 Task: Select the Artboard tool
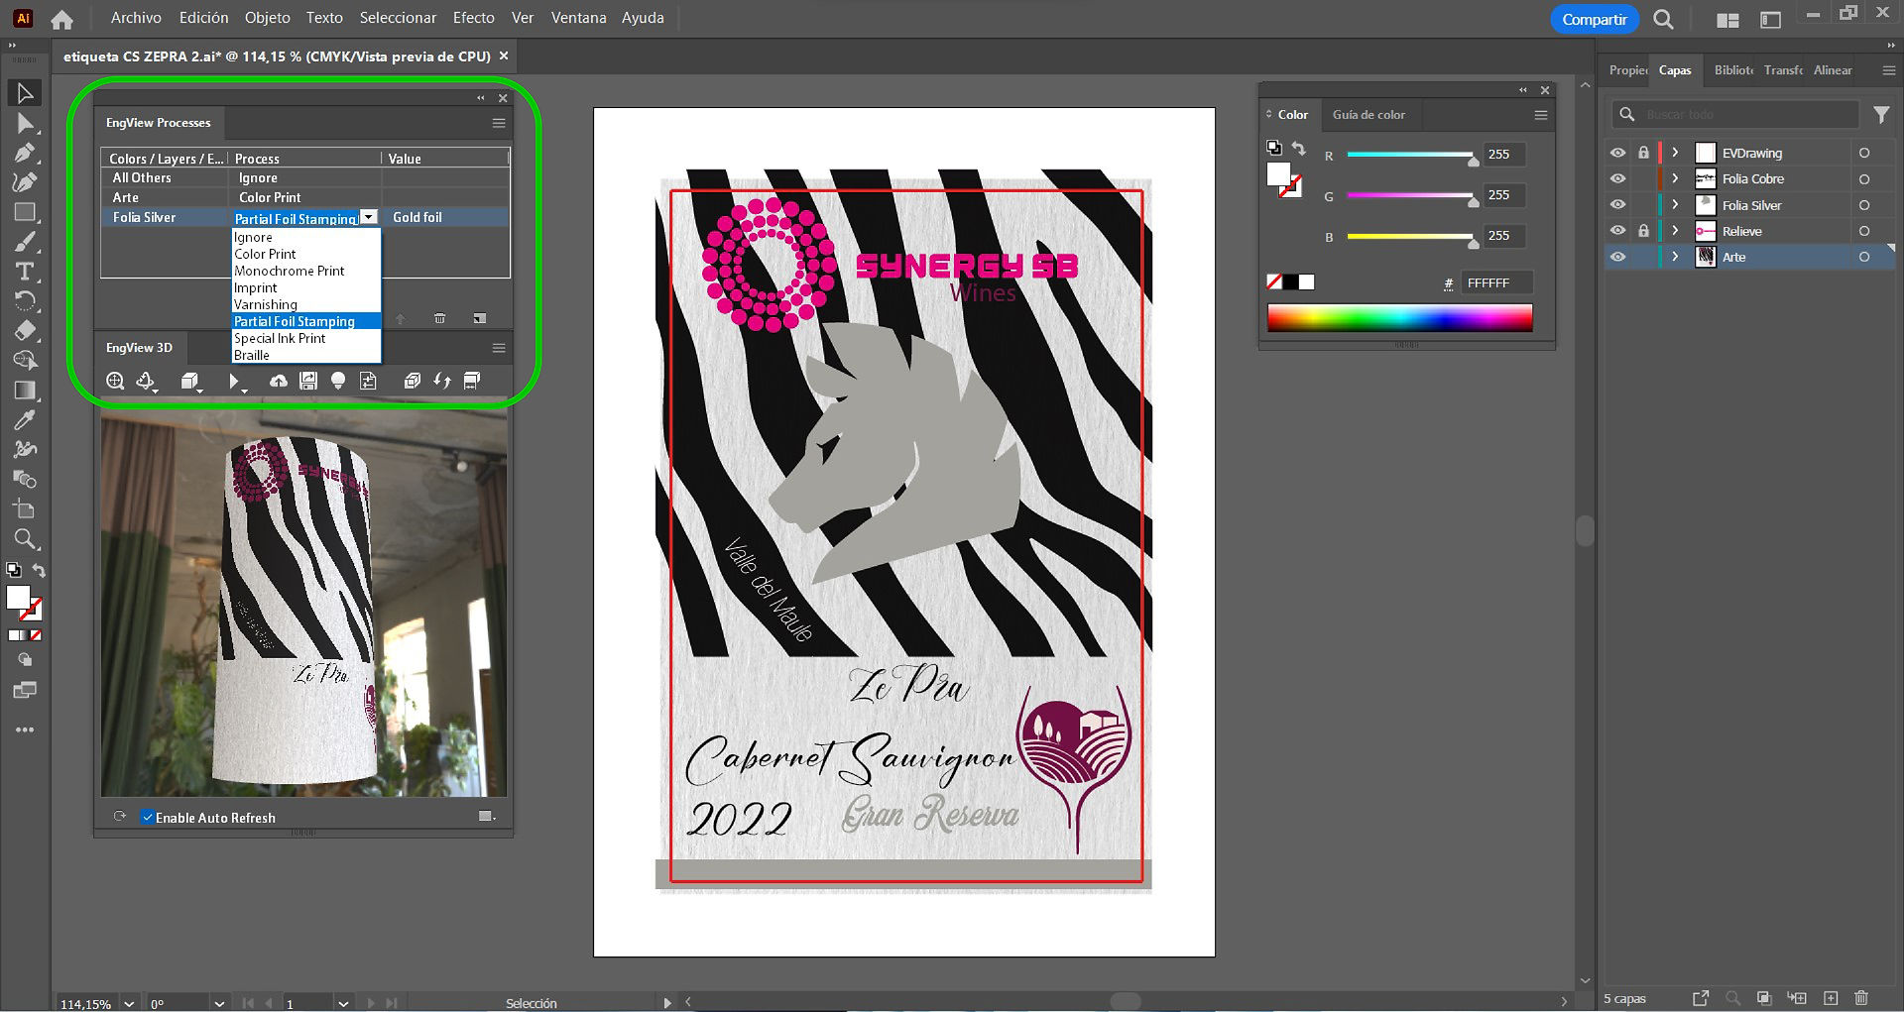[25, 509]
